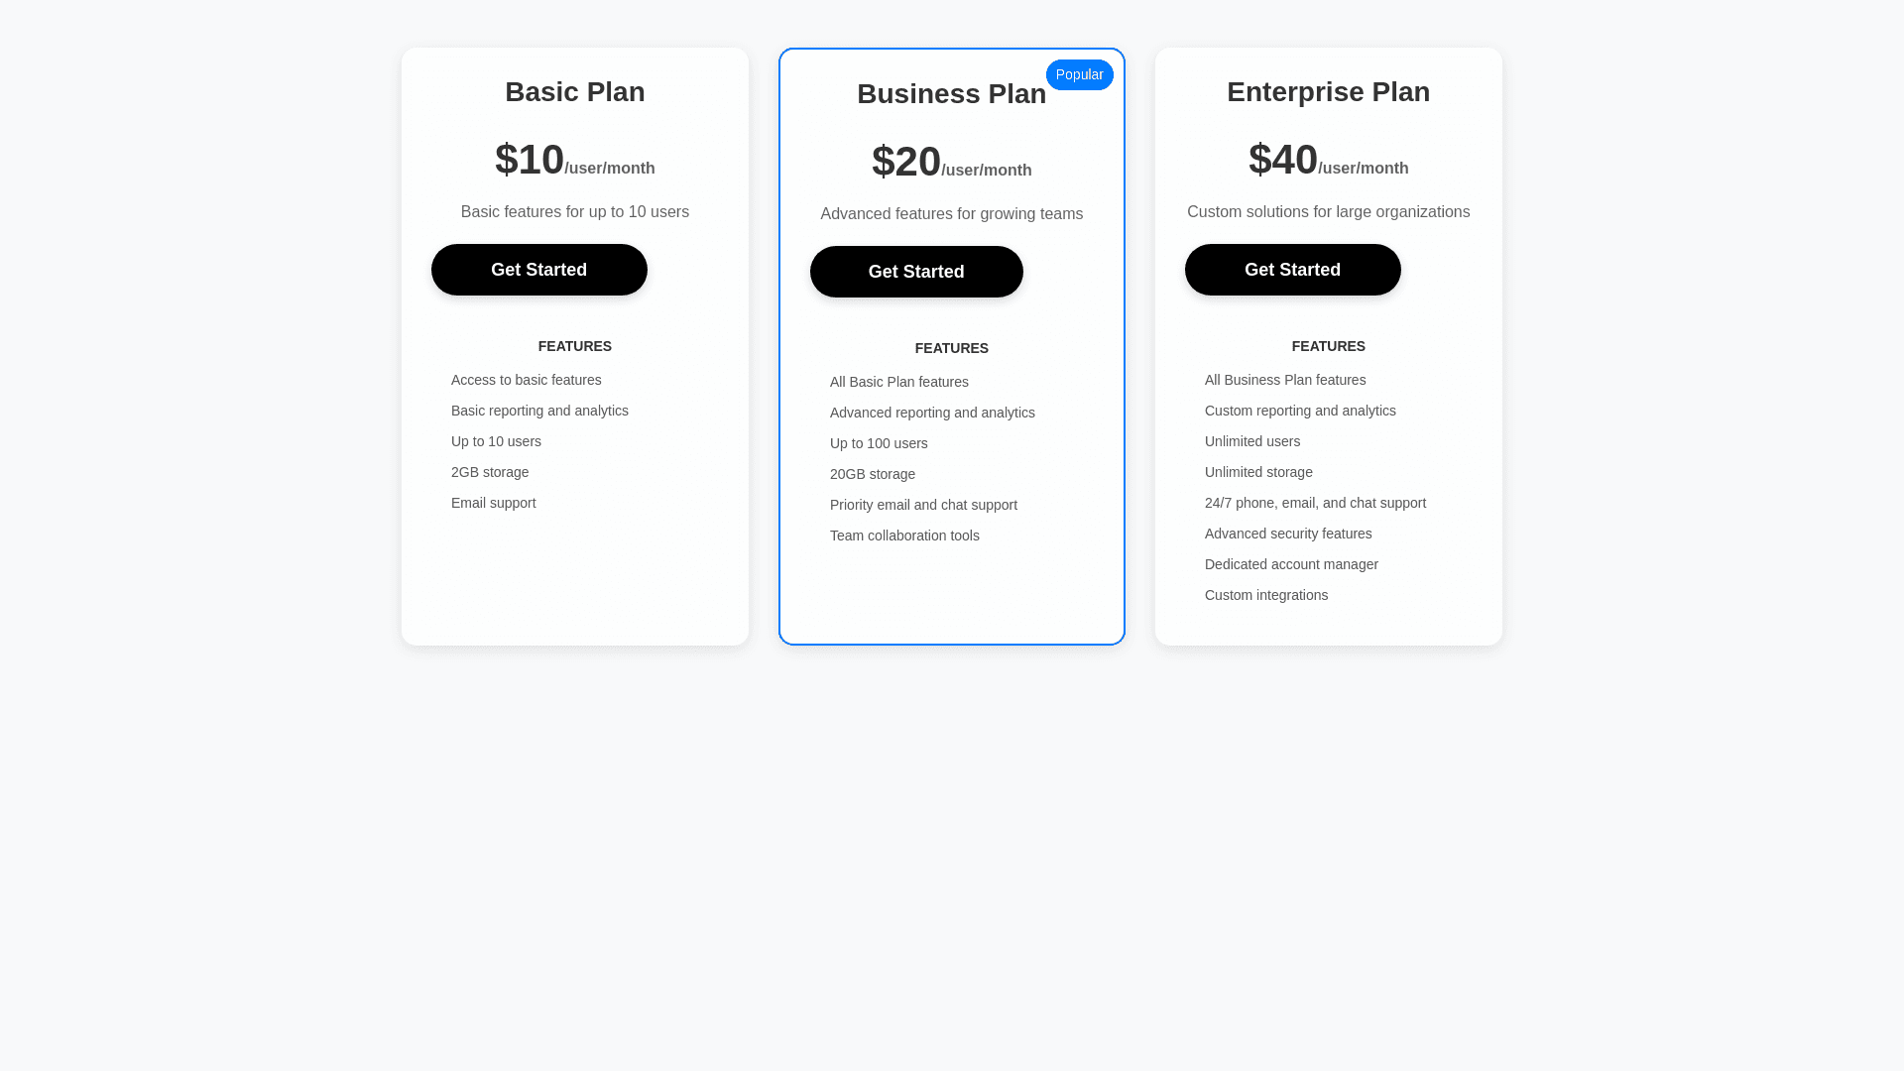The width and height of the screenshot is (1904, 1071).
Task: Click "2GB storage" feature item
Action: tap(490, 472)
